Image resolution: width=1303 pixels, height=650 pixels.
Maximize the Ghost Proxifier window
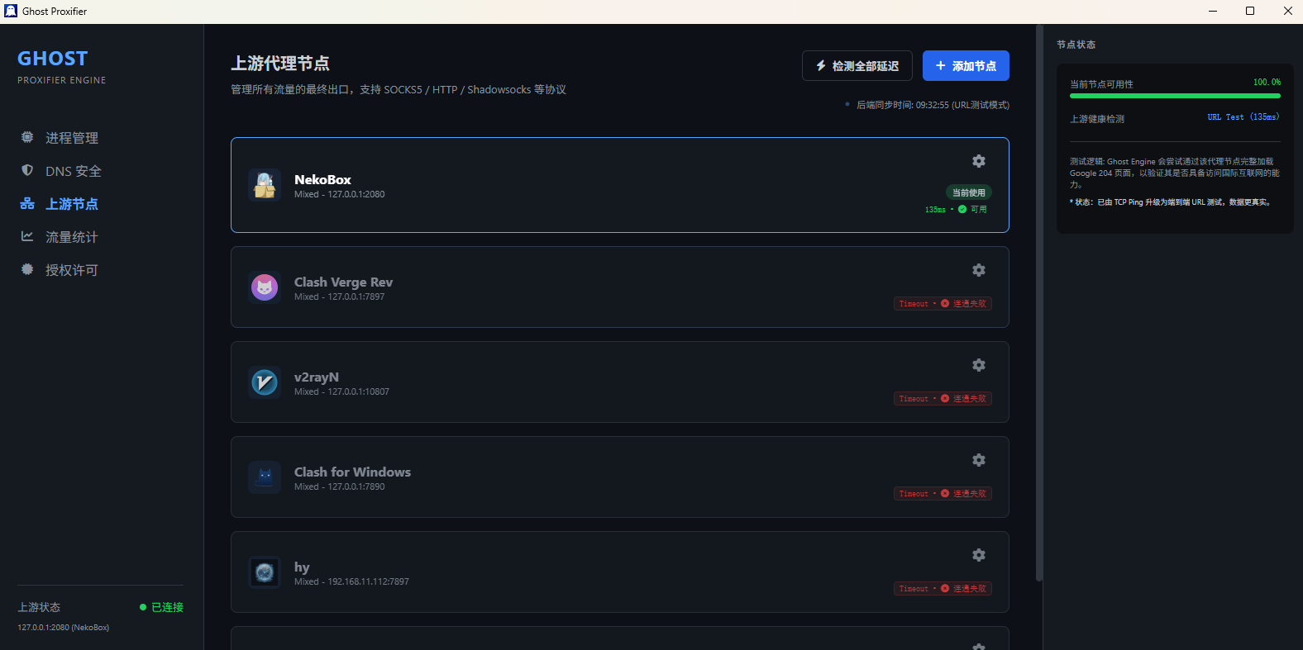1250,11
